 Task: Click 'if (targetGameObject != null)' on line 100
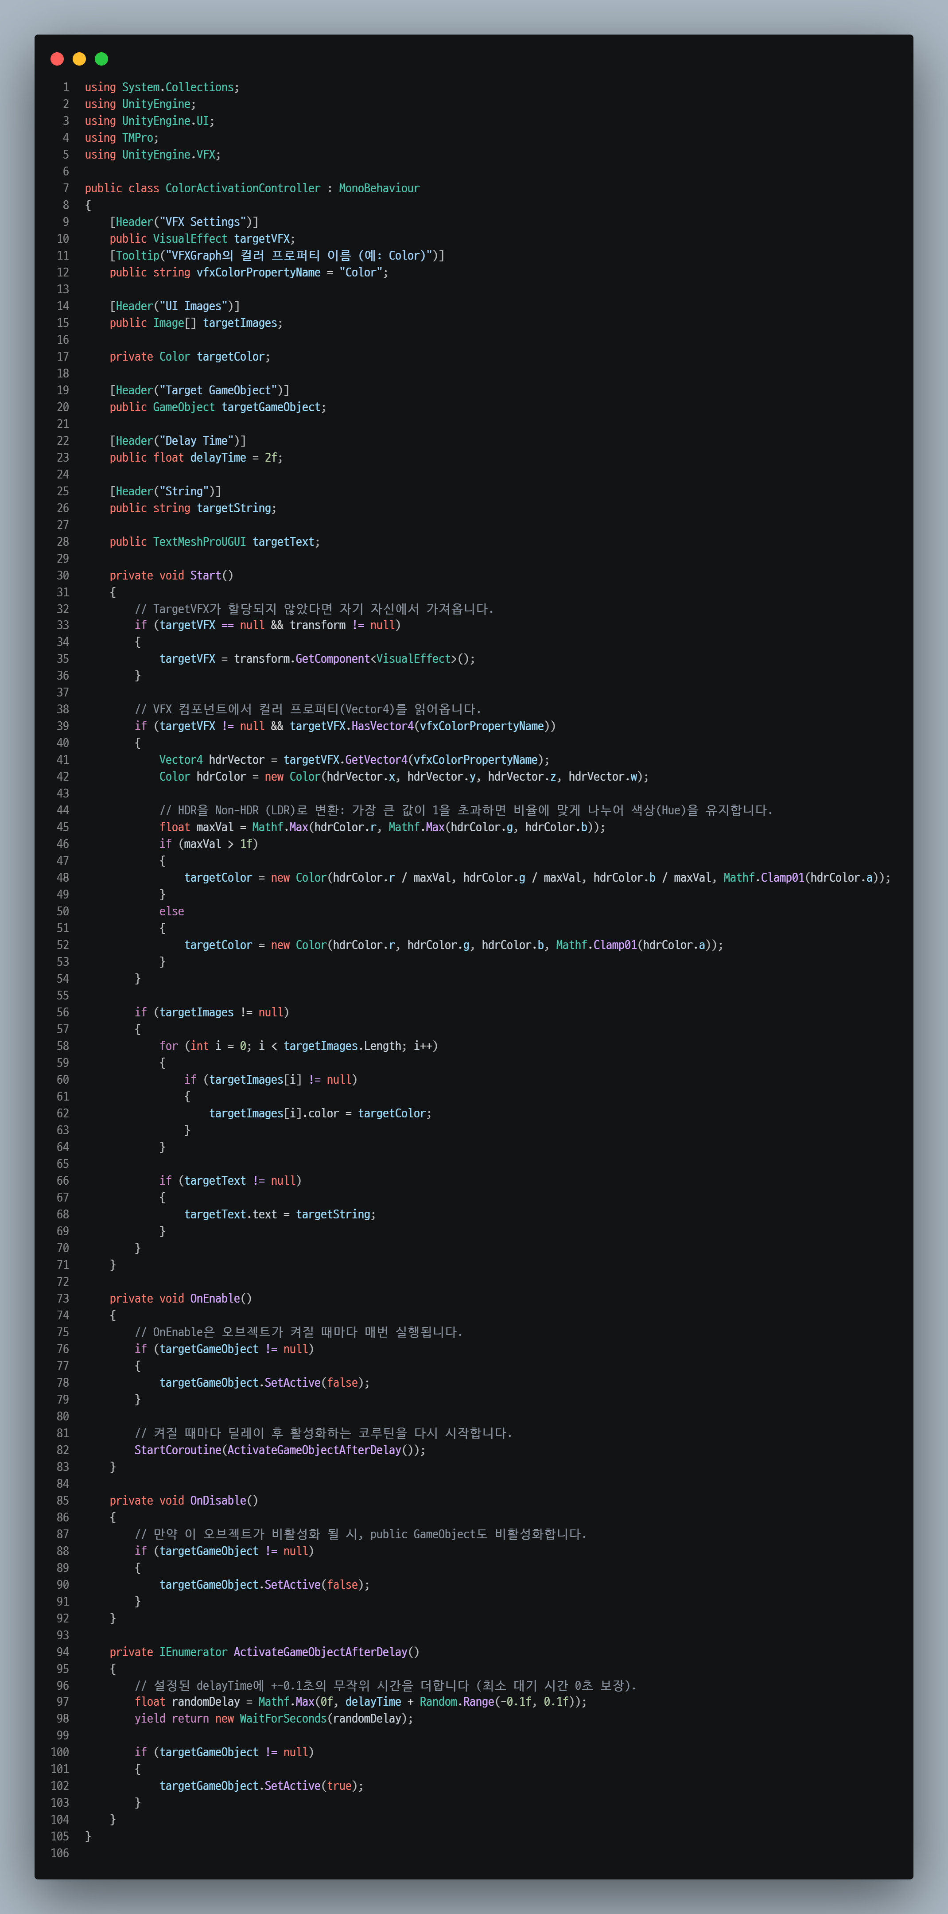[x=224, y=1752]
